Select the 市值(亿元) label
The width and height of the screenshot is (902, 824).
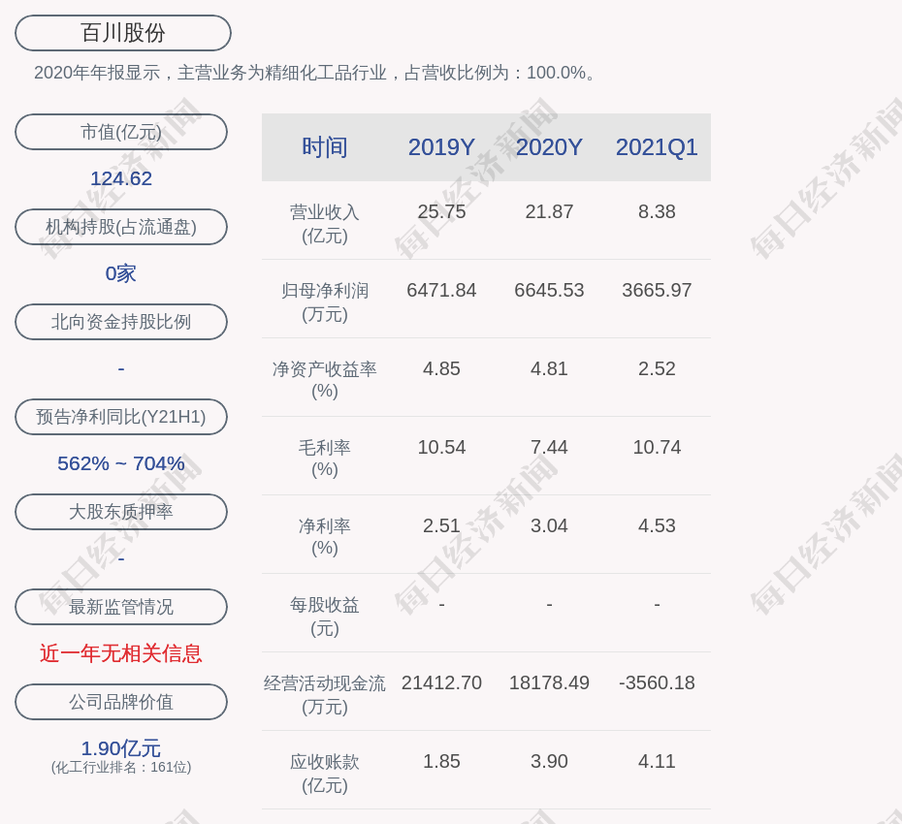tap(121, 132)
